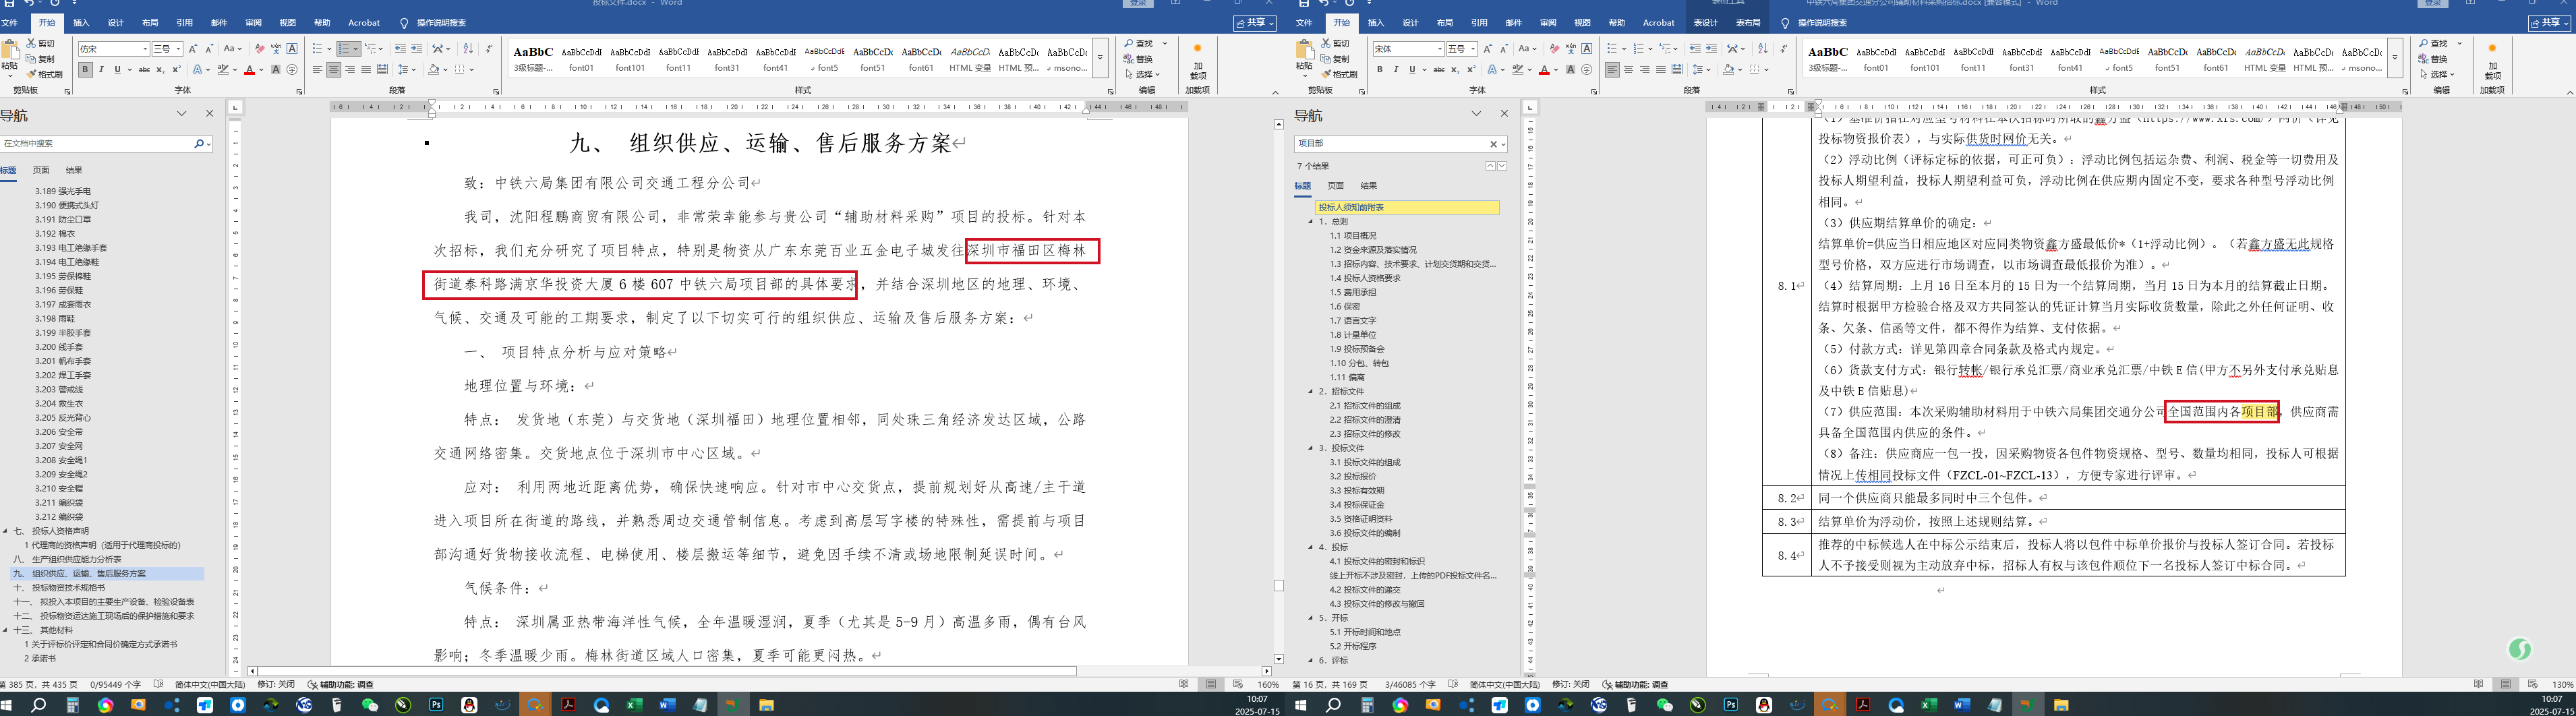This screenshot has width=2576, height=716.
Task: Toggle show paragraph marks in right window
Action: coord(1783,49)
